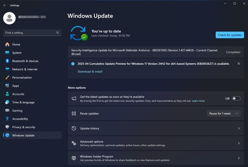Click the Personalization paintbrush icon

(7, 78)
